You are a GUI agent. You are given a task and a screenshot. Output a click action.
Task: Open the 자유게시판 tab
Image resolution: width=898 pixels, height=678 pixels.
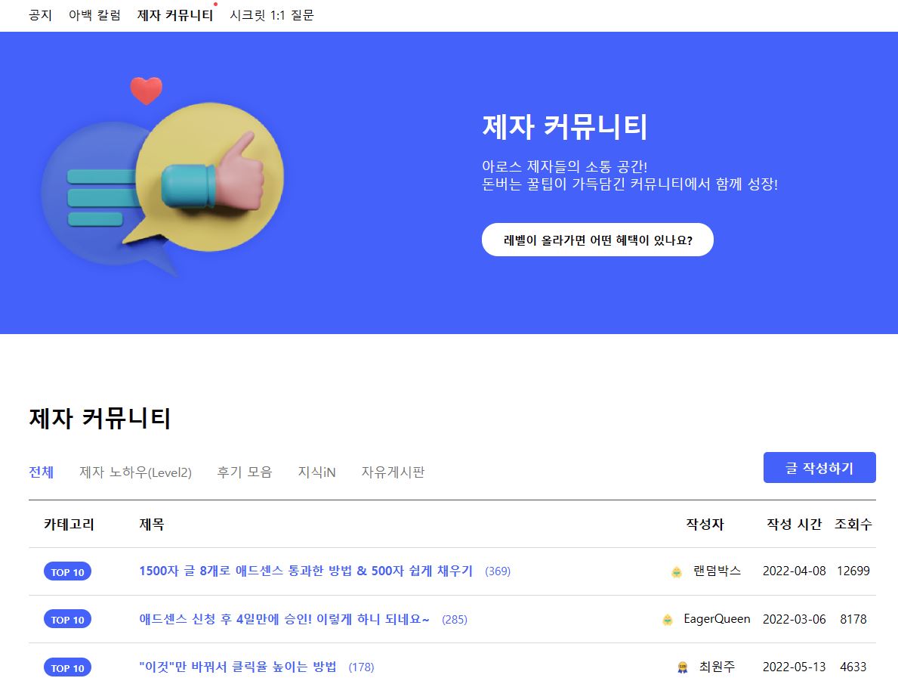pyautogui.click(x=393, y=472)
